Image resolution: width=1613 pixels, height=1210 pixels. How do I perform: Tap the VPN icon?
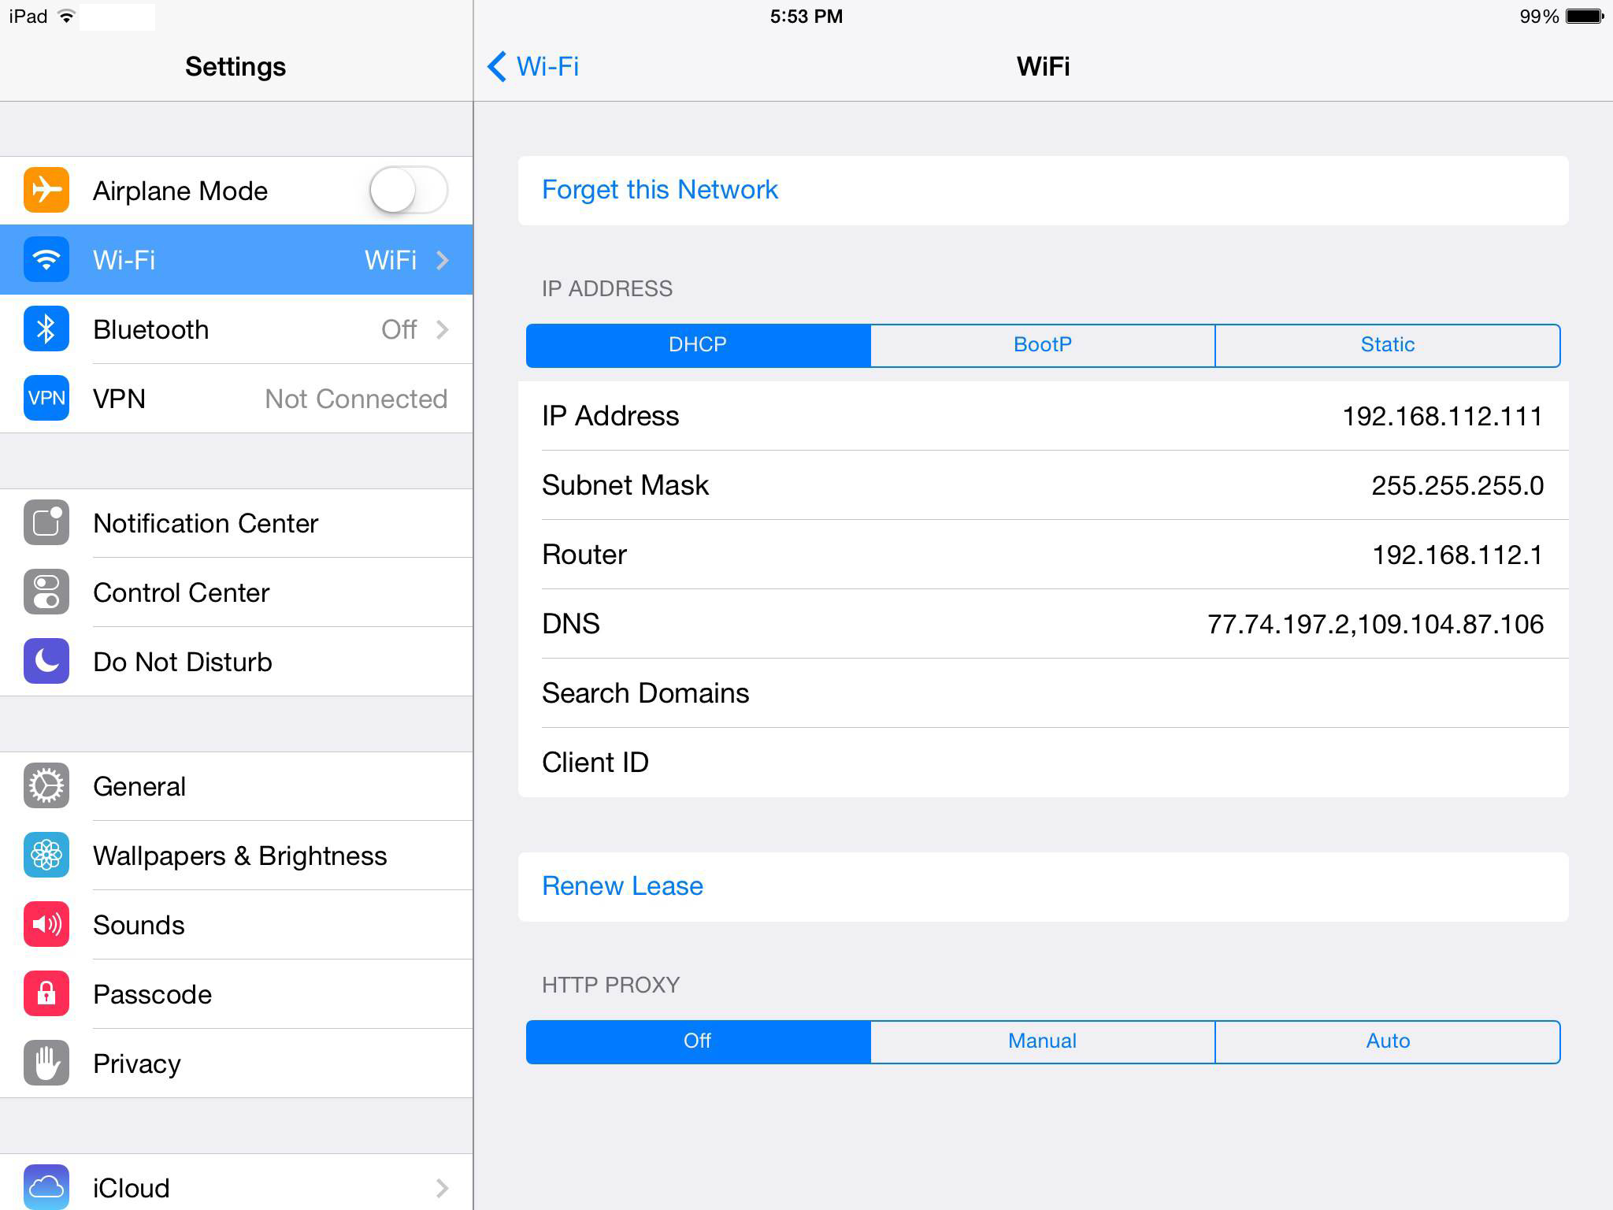46,399
